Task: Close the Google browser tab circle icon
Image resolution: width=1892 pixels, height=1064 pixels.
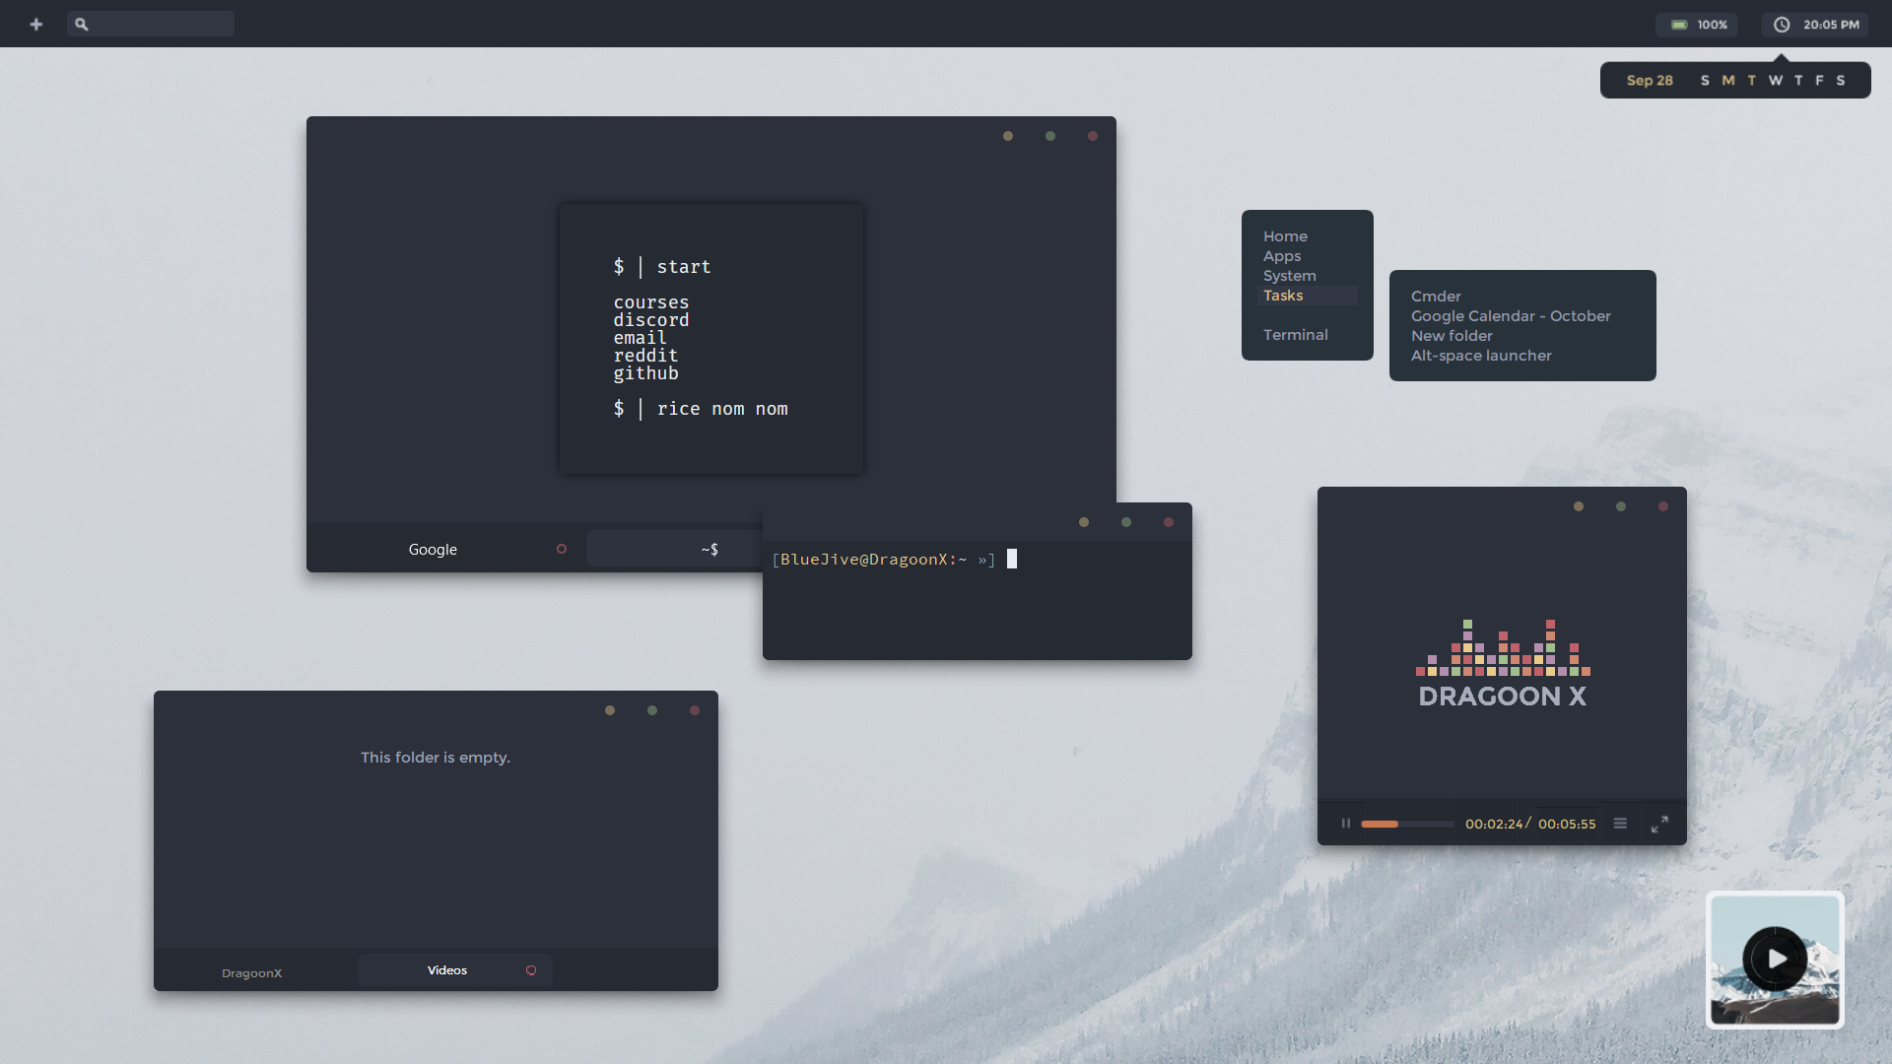Action: pyautogui.click(x=562, y=549)
